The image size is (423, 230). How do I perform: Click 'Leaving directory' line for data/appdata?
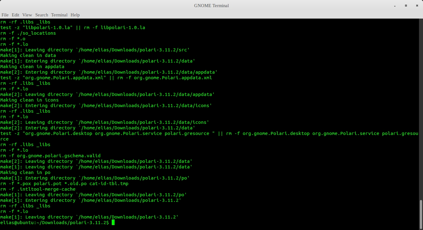pos(107,94)
